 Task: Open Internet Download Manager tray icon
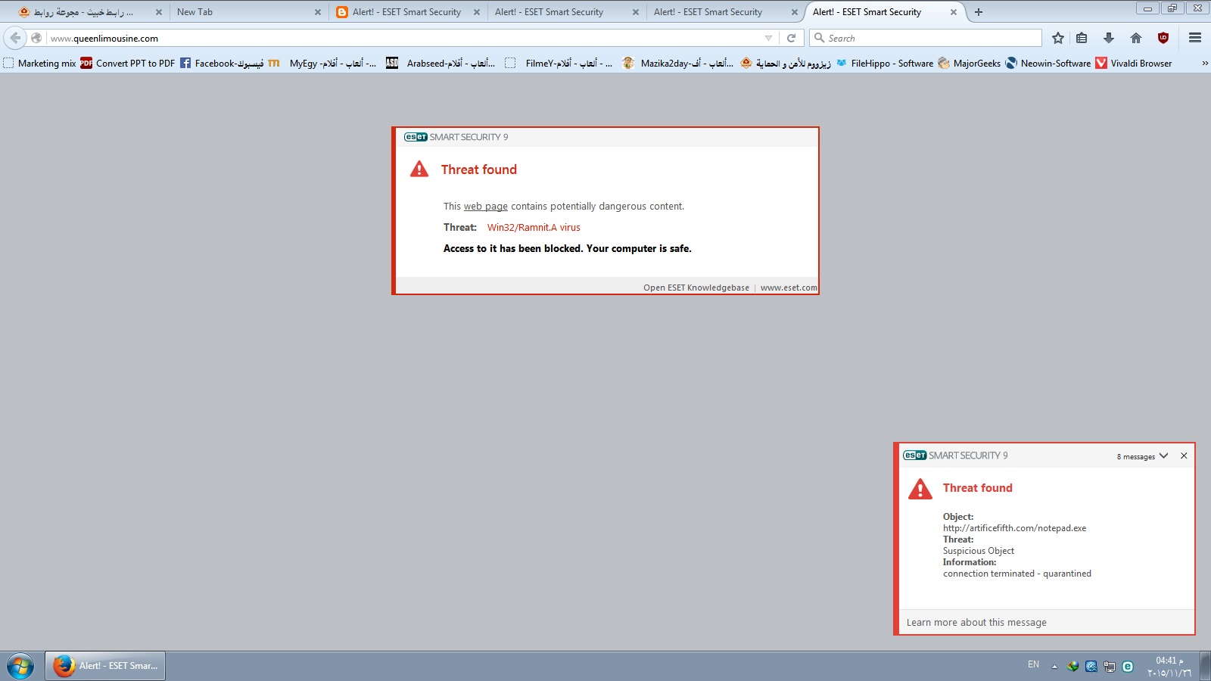pos(1072,667)
